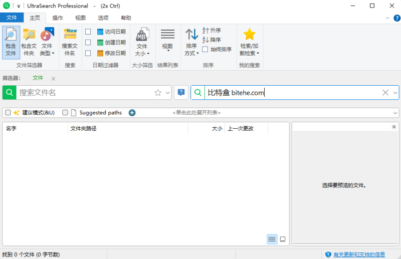Switch to the 视图 ribbon tab

coord(80,18)
